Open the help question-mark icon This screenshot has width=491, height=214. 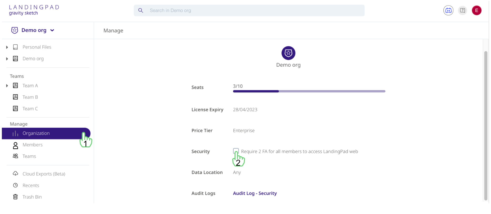tap(462, 10)
